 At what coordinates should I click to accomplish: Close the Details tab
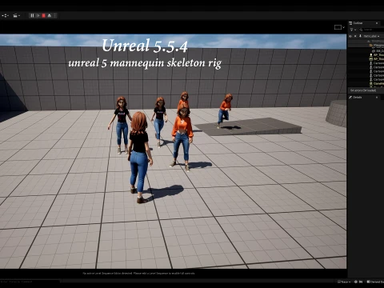coord(377,98)
